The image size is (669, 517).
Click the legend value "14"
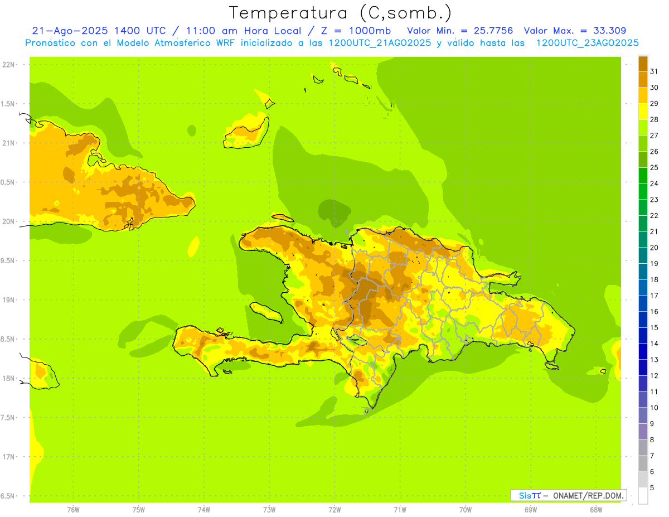[655, 344]
